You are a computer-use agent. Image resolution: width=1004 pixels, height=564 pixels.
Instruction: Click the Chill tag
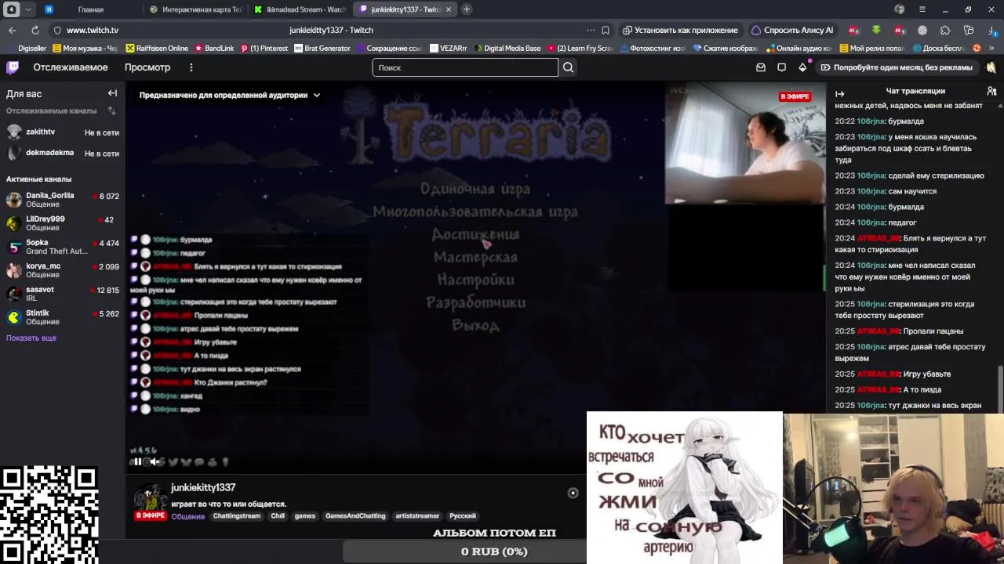(x=278, y=516)
